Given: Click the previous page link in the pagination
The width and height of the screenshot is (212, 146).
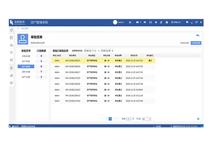Looking at the screenshot, I should tap(105, 119).
